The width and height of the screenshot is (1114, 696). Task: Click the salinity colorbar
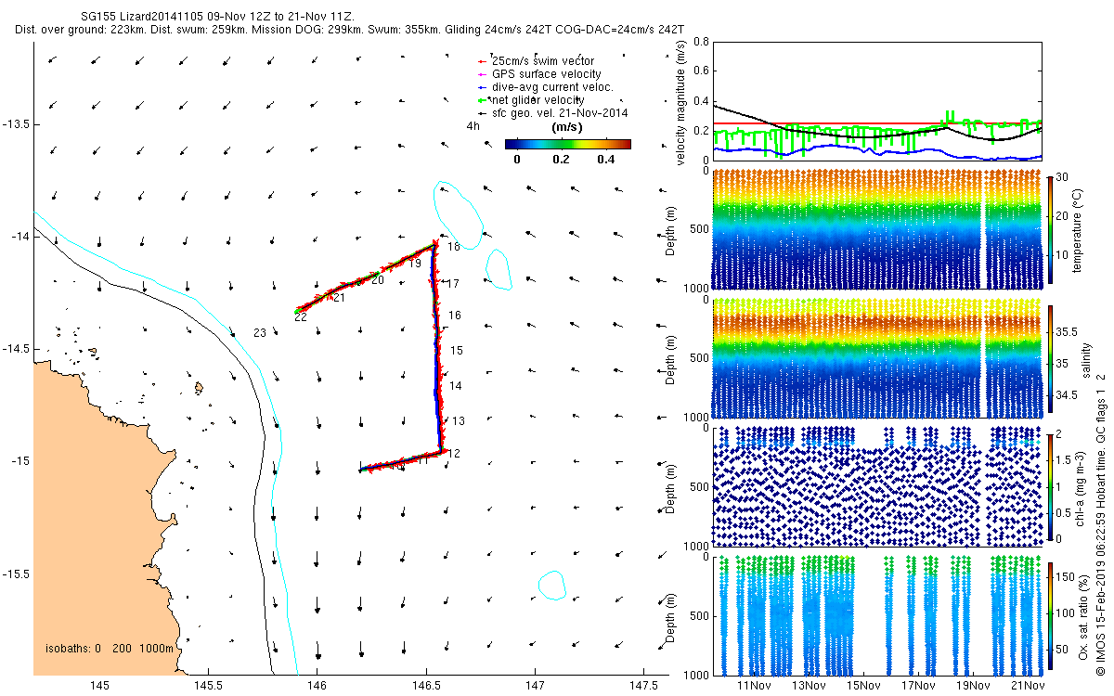pyautogui.click(x=1051, y=362)
